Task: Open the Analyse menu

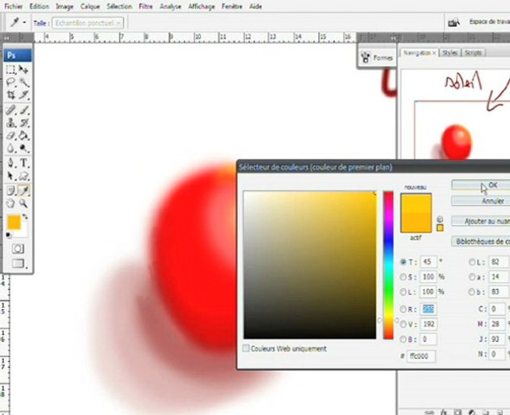Action: click(x=171, y=6)
